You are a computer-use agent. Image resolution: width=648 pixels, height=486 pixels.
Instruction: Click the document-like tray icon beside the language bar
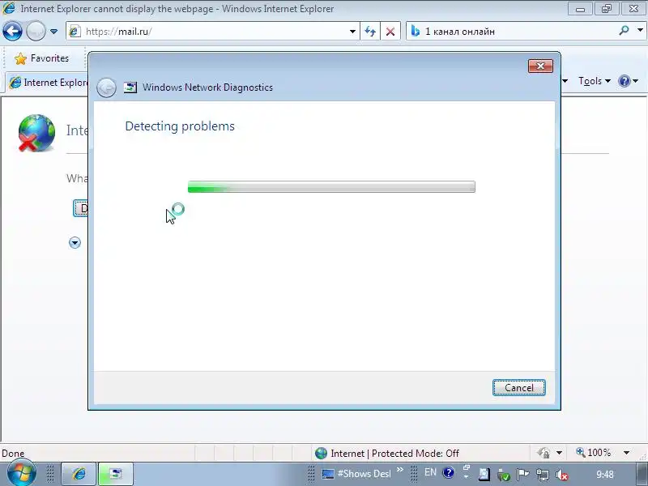(484, 475)
